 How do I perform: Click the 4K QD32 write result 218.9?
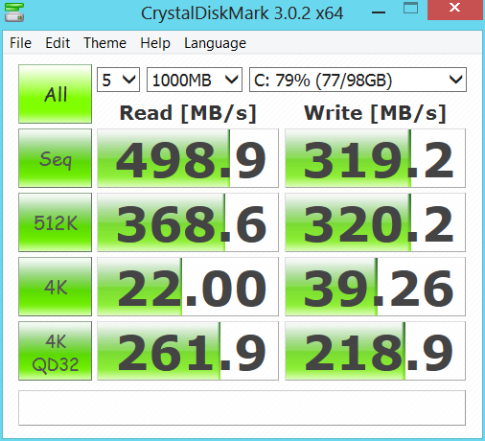coord(375,351)
